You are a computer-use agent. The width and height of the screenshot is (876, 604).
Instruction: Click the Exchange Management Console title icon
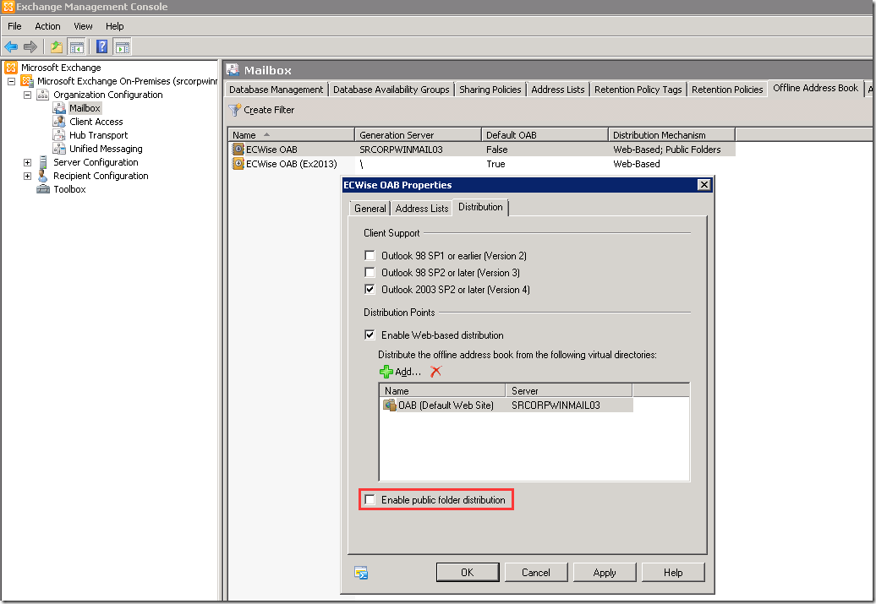click(8, 7)
